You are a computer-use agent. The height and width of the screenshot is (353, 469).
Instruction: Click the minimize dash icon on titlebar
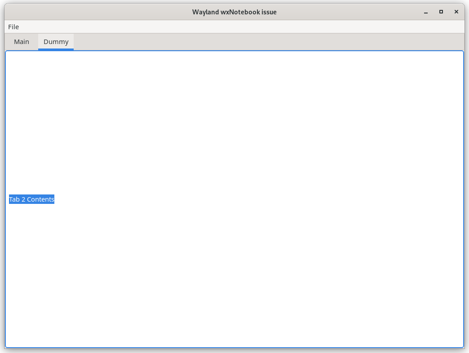click(425, 12)
